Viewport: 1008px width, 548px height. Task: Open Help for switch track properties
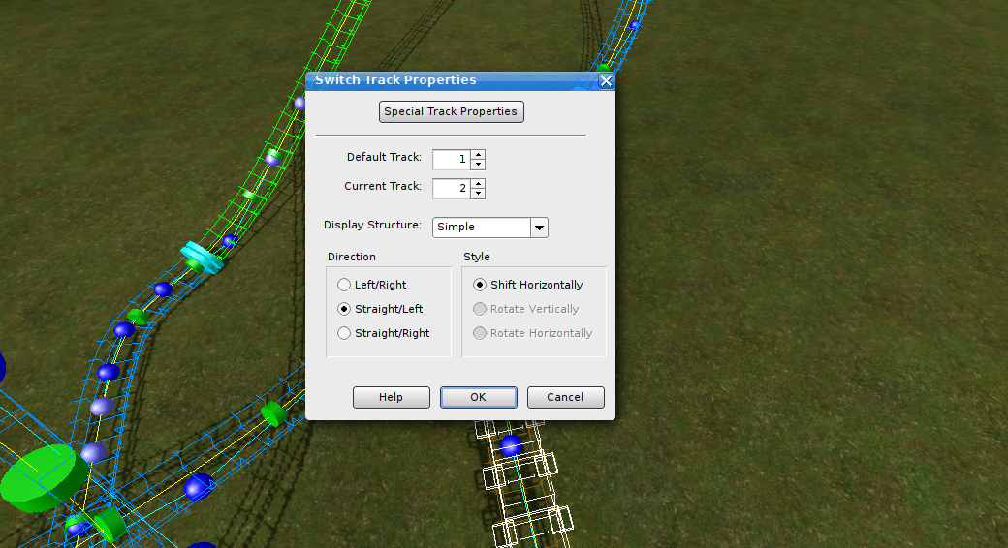click(391, 398)
